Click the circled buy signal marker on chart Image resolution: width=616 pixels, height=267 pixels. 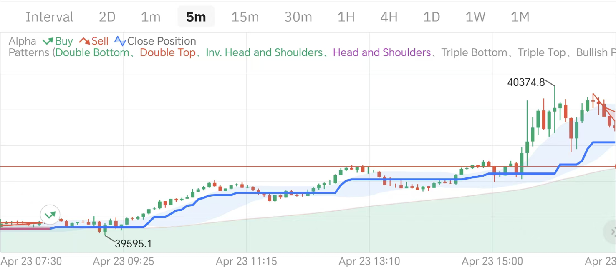50,215
